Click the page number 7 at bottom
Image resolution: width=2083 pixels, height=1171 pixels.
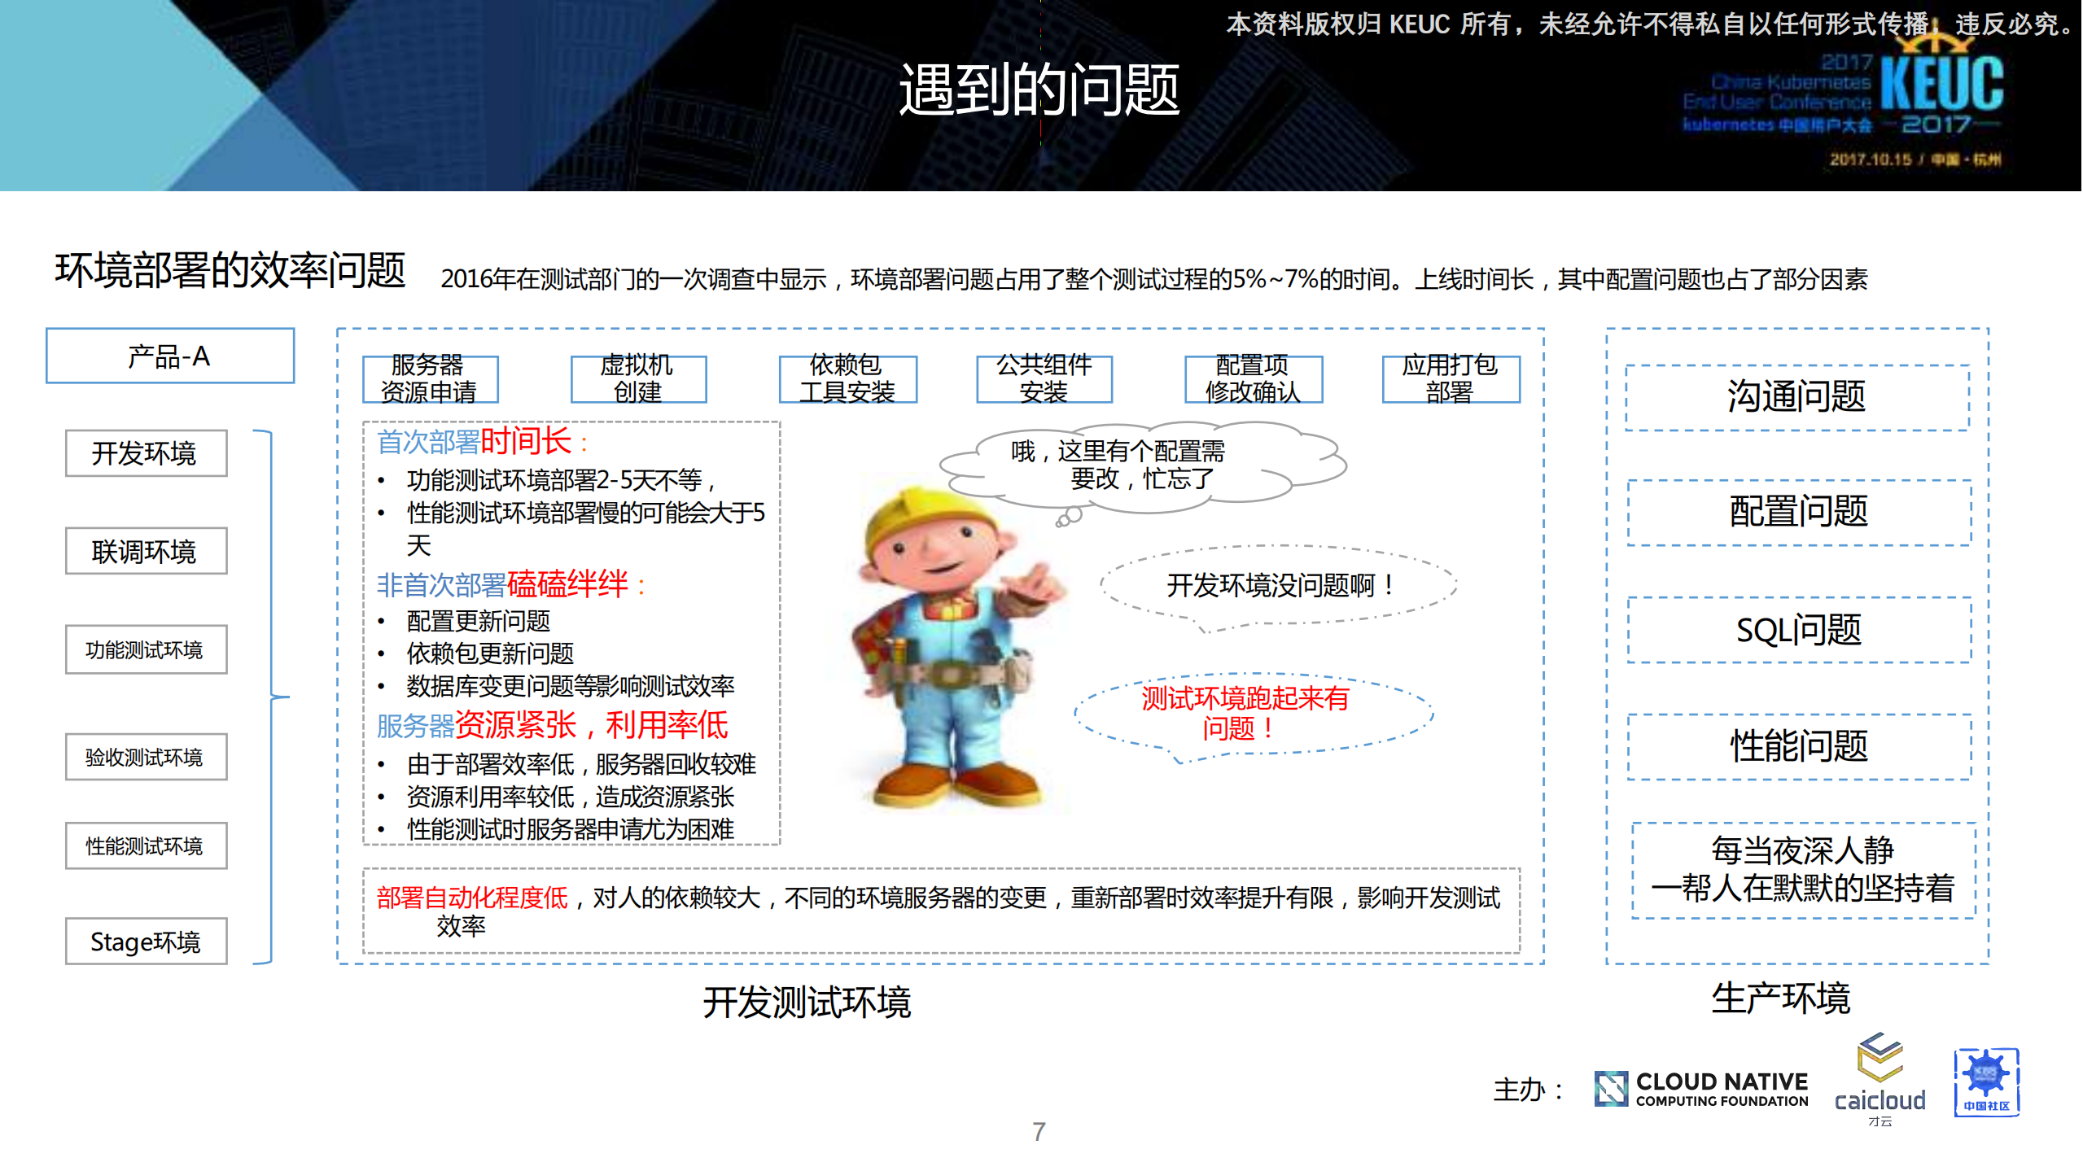[x=1039, y=1133]
